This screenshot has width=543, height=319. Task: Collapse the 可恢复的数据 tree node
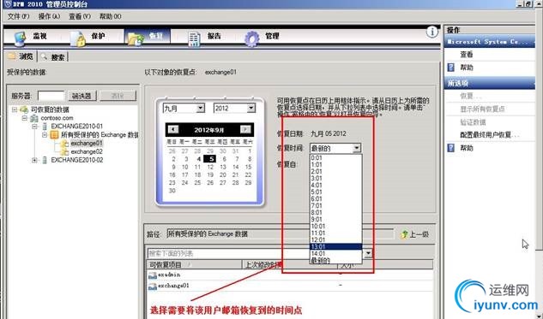(15, 109)
